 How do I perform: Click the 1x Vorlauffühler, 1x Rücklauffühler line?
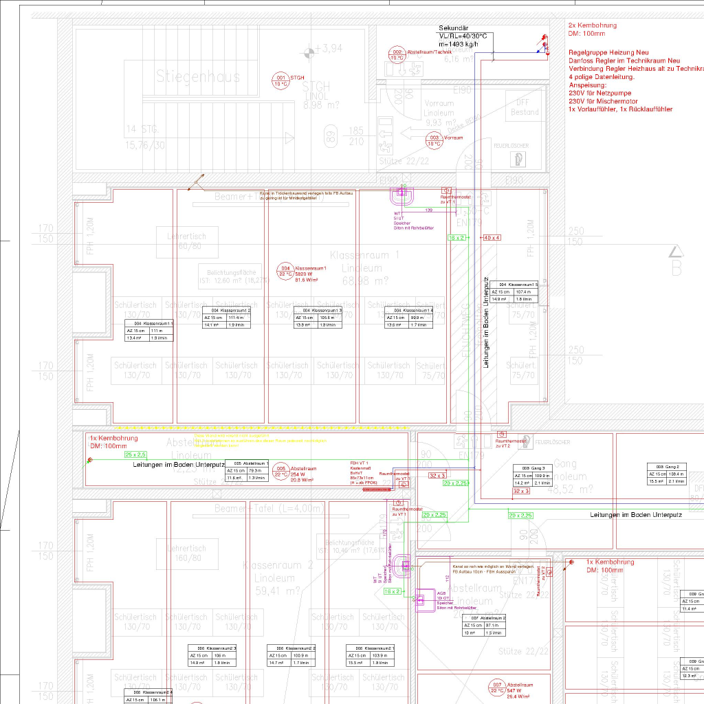(x=621, y=109)
